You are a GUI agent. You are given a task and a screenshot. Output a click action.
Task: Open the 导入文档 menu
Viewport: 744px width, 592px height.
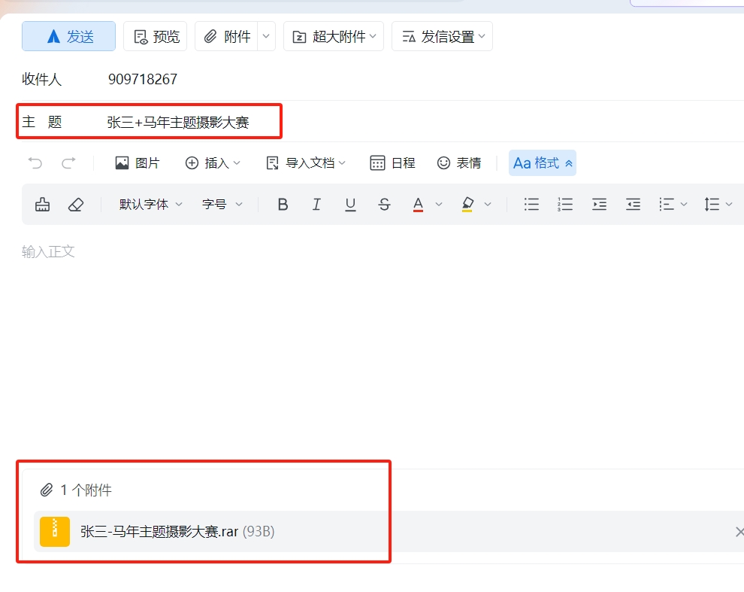(306, 162)
